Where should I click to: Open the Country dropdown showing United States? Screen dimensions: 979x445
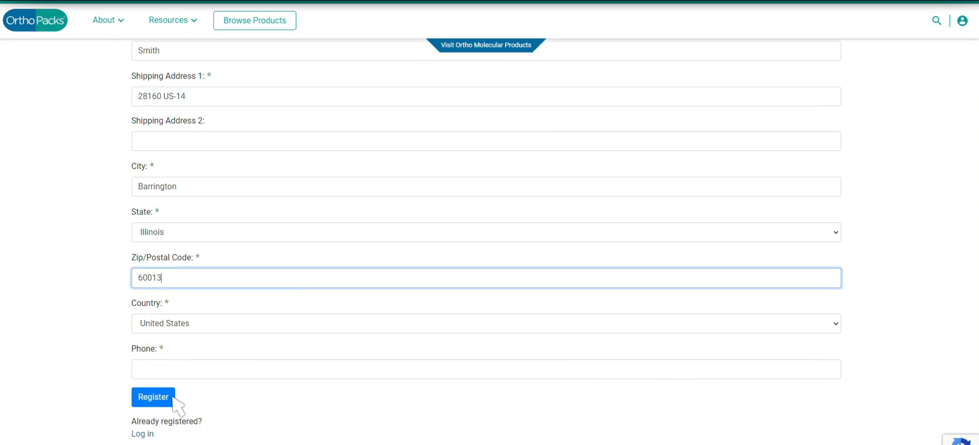coord(485,324)
